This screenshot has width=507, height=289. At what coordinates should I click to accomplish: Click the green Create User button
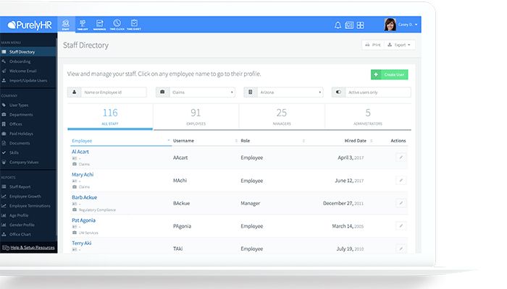pyautogui.click(x=390, y=74)
